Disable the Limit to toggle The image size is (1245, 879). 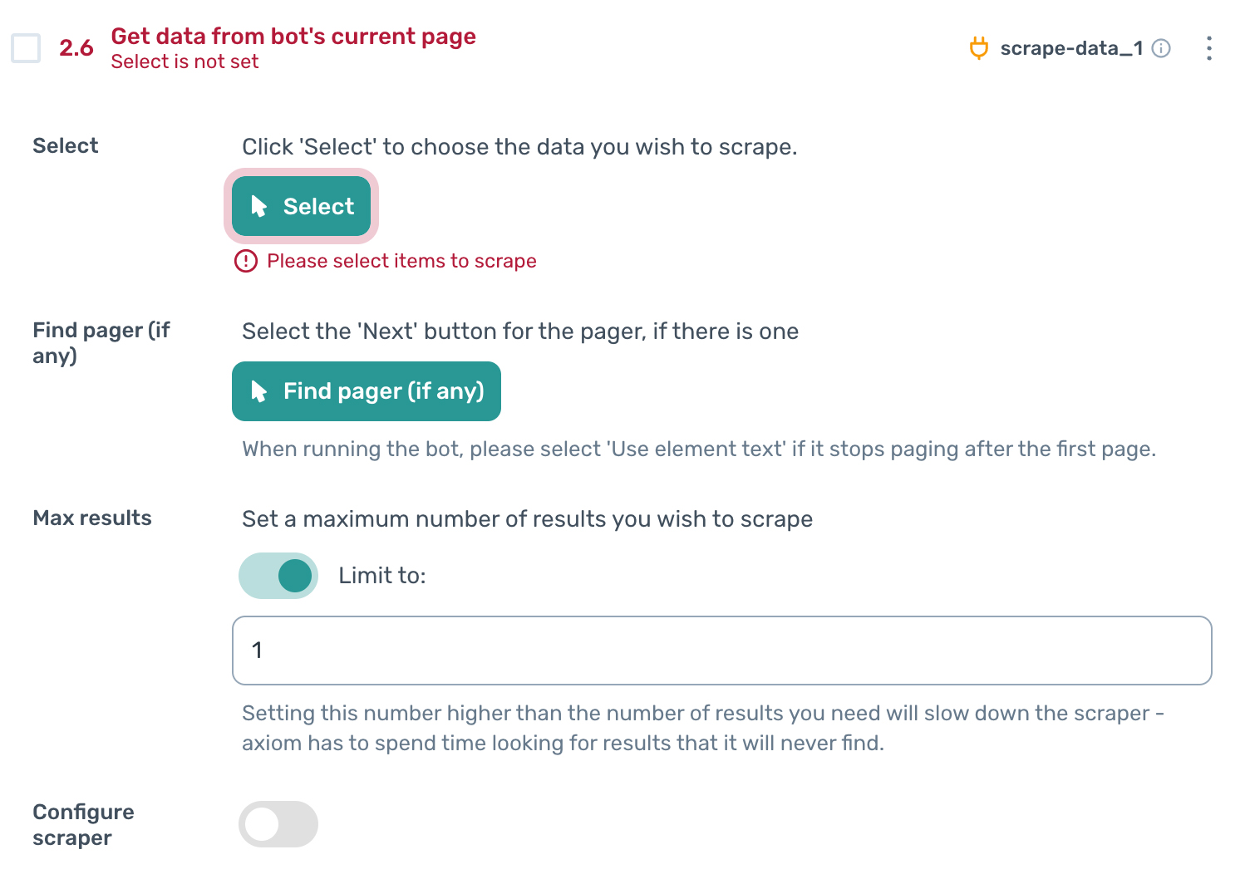point(278,575)
